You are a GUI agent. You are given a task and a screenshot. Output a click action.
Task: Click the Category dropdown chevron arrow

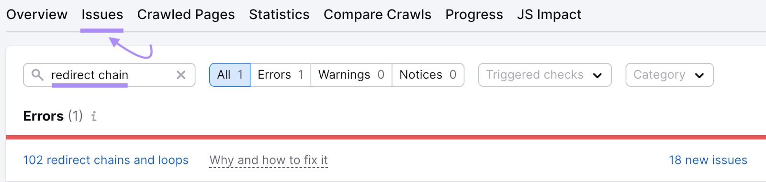(699, 75)
